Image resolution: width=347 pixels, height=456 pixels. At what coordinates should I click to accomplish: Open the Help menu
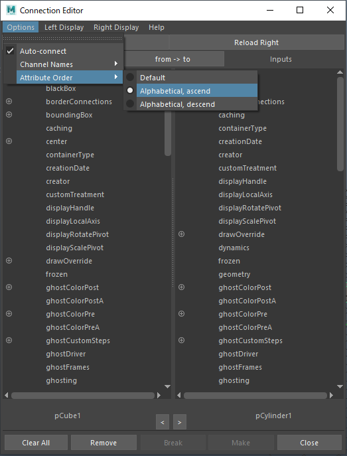[157, 27]
